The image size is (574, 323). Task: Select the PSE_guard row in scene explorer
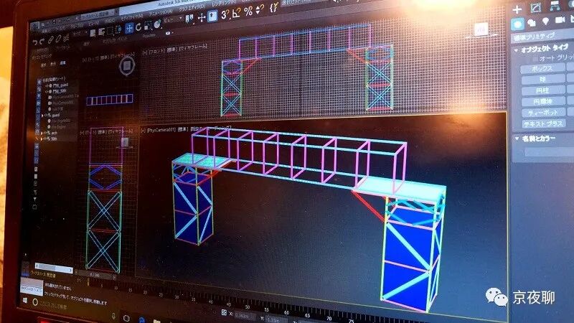(58, 85)
